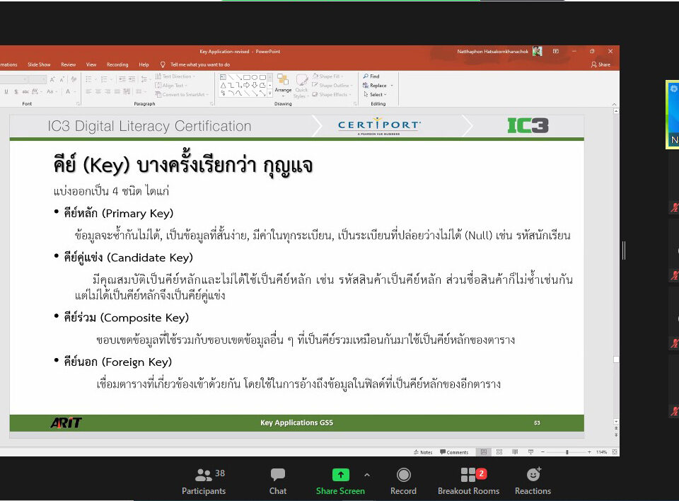The width and height of the screenshot is (679, 501).
Task: Decrease font size button
Action: (x=62, y=79)
